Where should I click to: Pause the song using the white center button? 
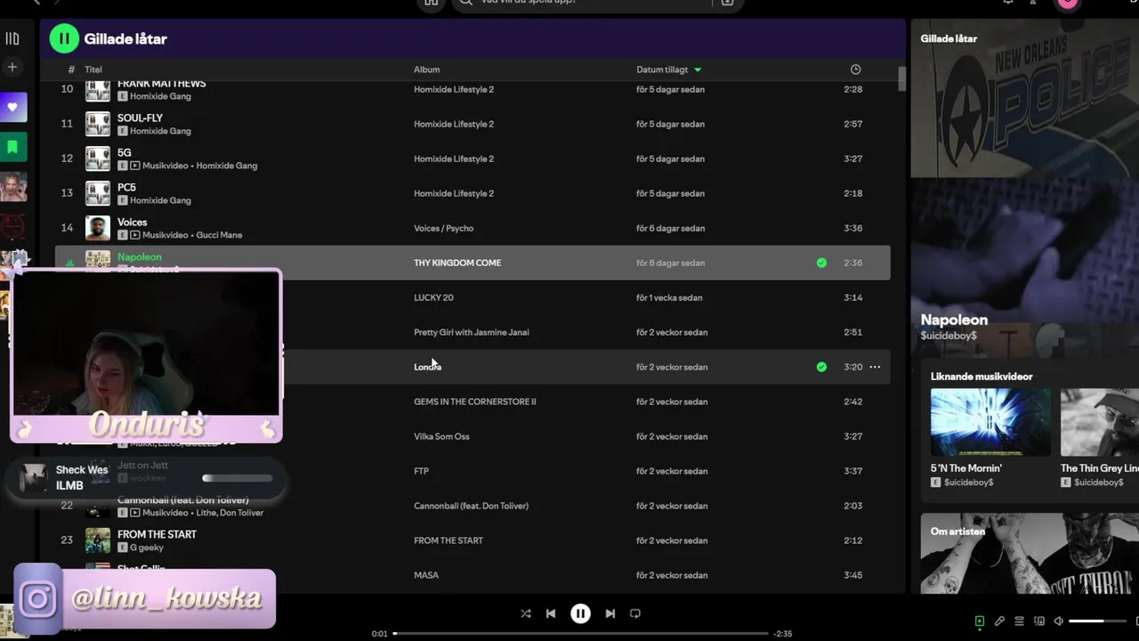coord(580,613)
